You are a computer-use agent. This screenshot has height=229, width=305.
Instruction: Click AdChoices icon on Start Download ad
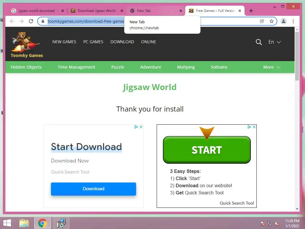(x=136, y=127)
